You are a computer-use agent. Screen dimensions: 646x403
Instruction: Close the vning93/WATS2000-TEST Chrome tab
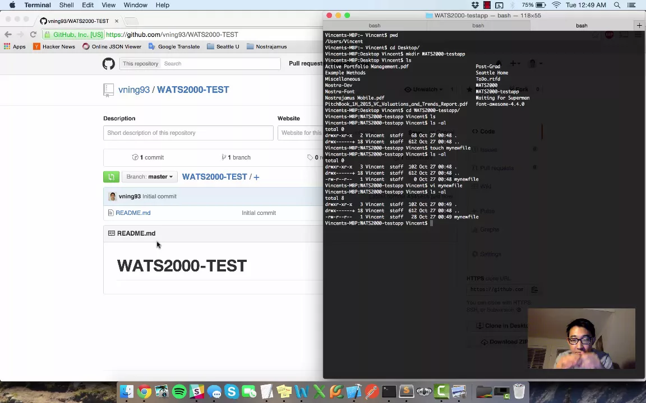pos(117,21)
